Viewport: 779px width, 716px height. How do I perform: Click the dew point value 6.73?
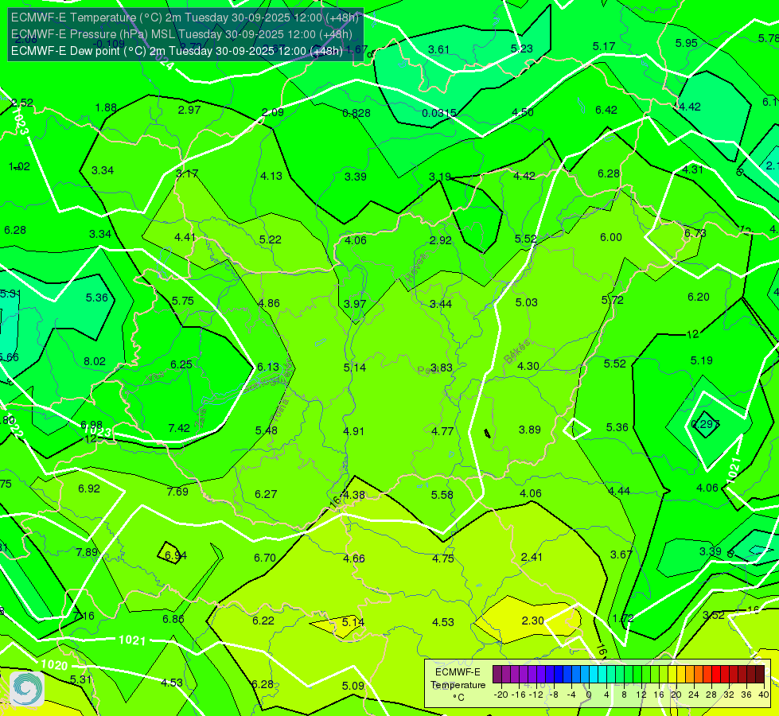(x=695, y=234)
